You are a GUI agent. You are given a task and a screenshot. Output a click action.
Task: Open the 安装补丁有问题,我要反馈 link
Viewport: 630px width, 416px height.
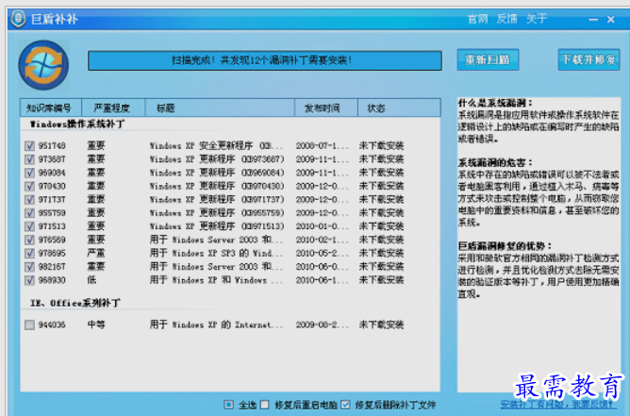pyautogui.click(x=558, y=404)
